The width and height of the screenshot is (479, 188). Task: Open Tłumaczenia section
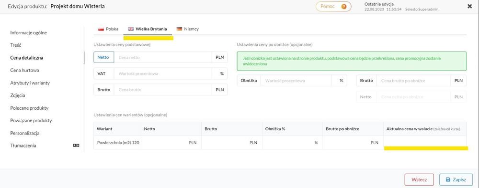(x=23, y=146)
